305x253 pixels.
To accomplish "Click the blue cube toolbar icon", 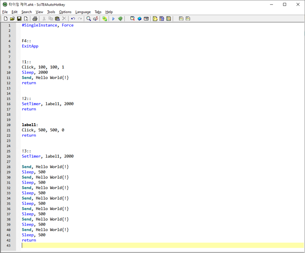I will 139,19.
